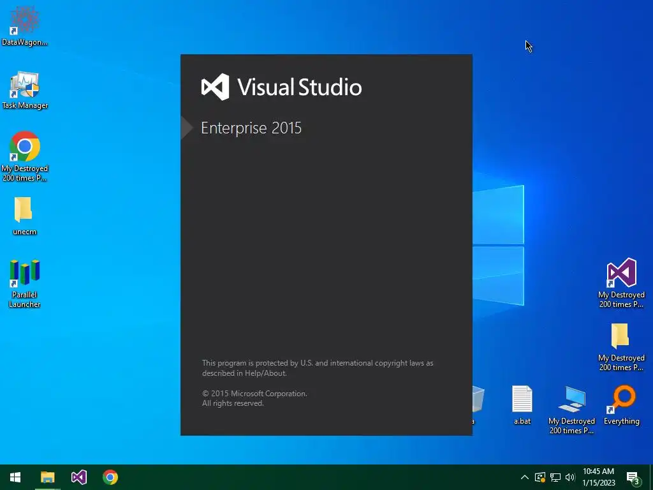Open the network status tray icon
The image size is (653, 490).
tap(555, 477)
